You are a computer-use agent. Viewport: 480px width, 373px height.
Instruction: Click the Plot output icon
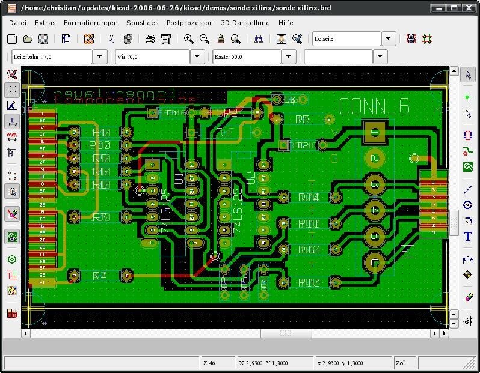click(x=165, y=39)
